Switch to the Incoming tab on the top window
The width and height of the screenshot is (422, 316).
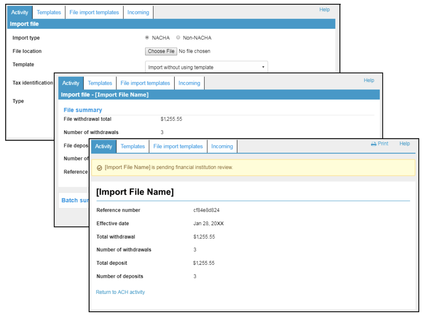click(222, 146)
